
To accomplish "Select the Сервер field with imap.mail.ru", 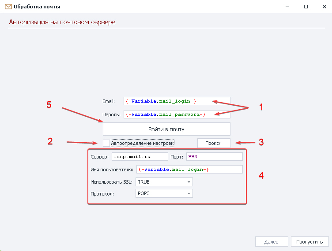I will (x=140, y=156).
